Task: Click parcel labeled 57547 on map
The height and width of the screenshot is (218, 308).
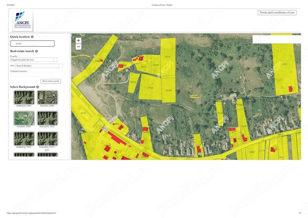Action: pos(150,88)
